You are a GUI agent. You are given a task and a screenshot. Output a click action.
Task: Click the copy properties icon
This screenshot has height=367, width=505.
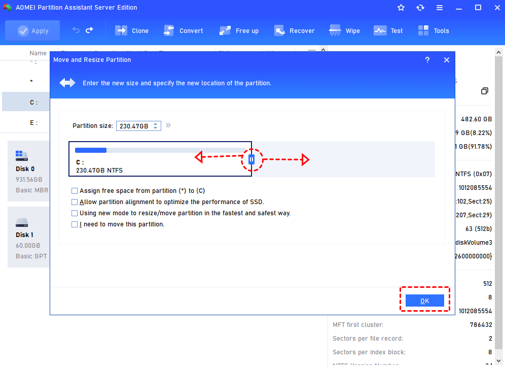(484, 91)
